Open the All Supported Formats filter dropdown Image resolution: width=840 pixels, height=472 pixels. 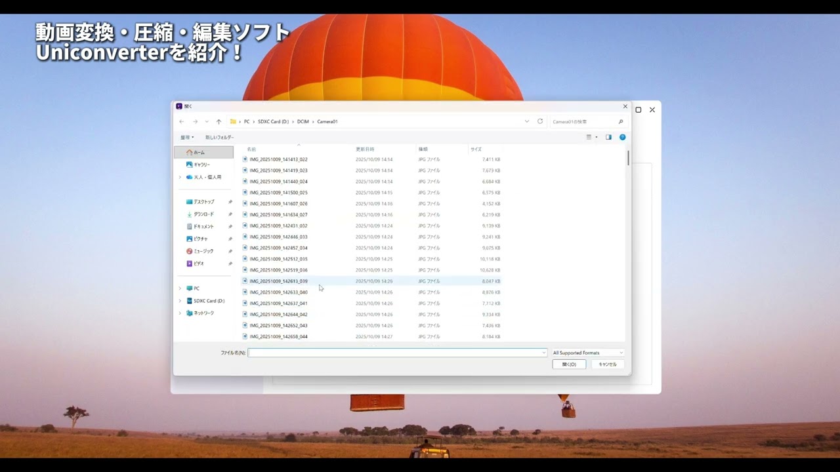pos(587,353)
